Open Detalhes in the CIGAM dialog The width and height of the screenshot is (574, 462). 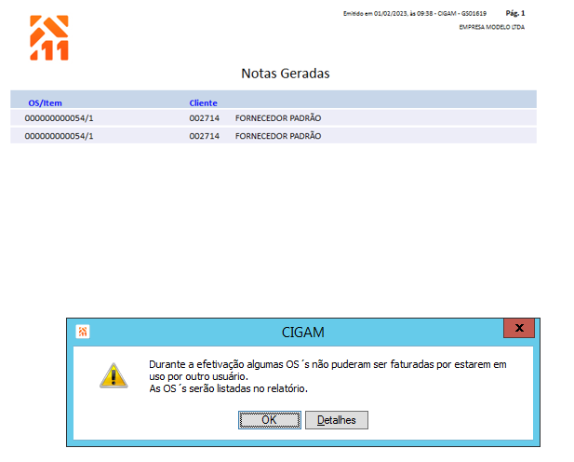[x=337, y=420]
